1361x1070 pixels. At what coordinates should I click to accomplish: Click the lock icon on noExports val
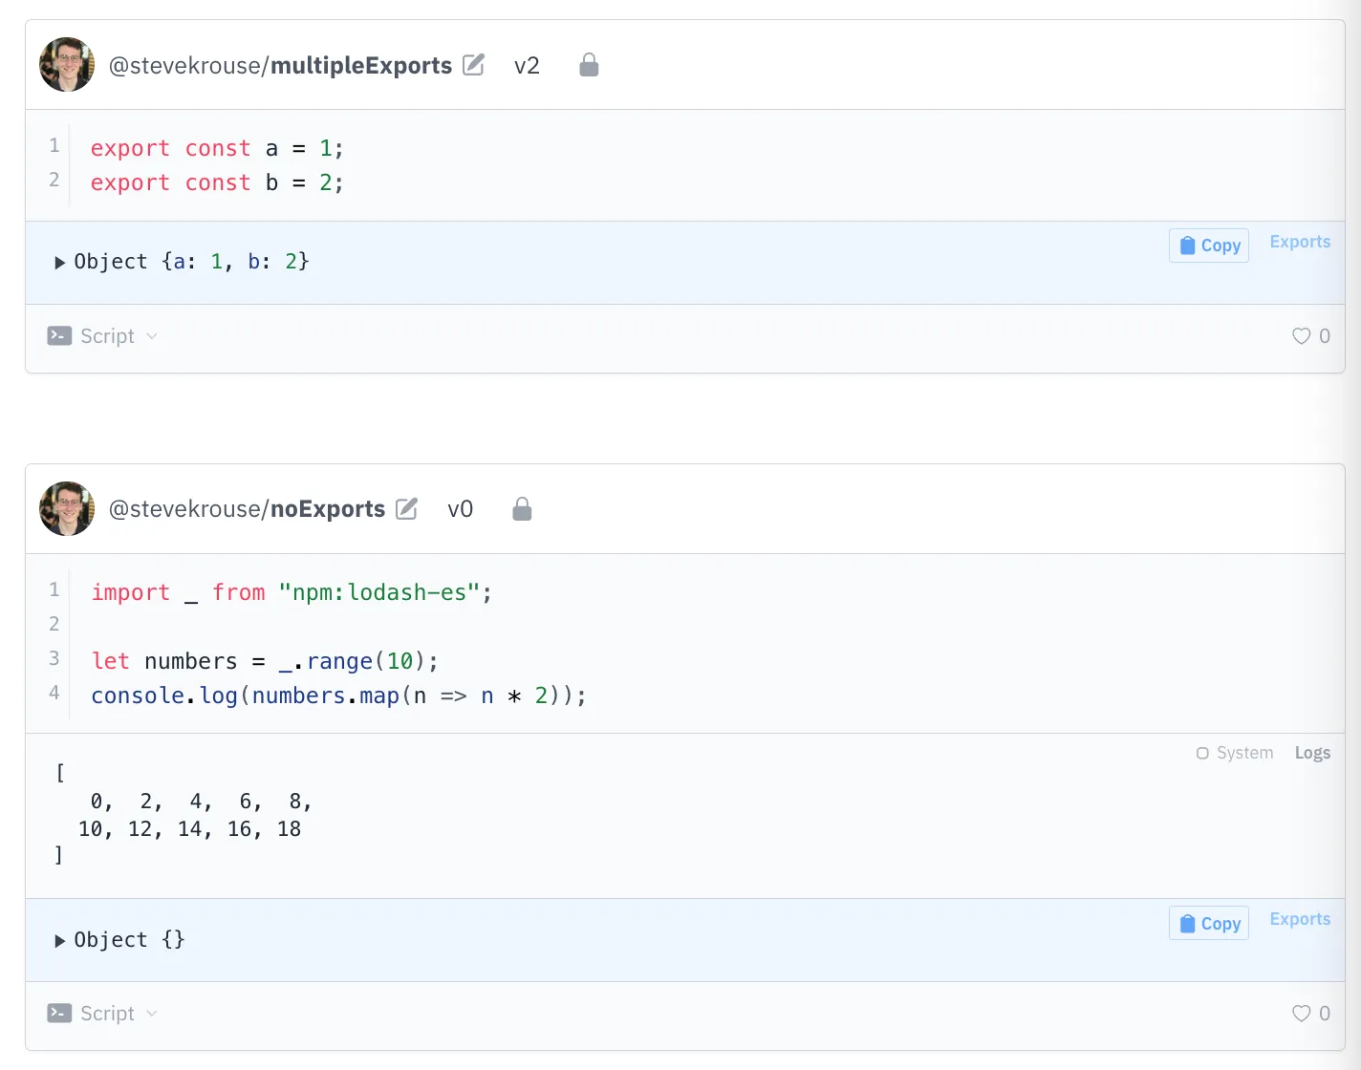[x=522, y=509]
